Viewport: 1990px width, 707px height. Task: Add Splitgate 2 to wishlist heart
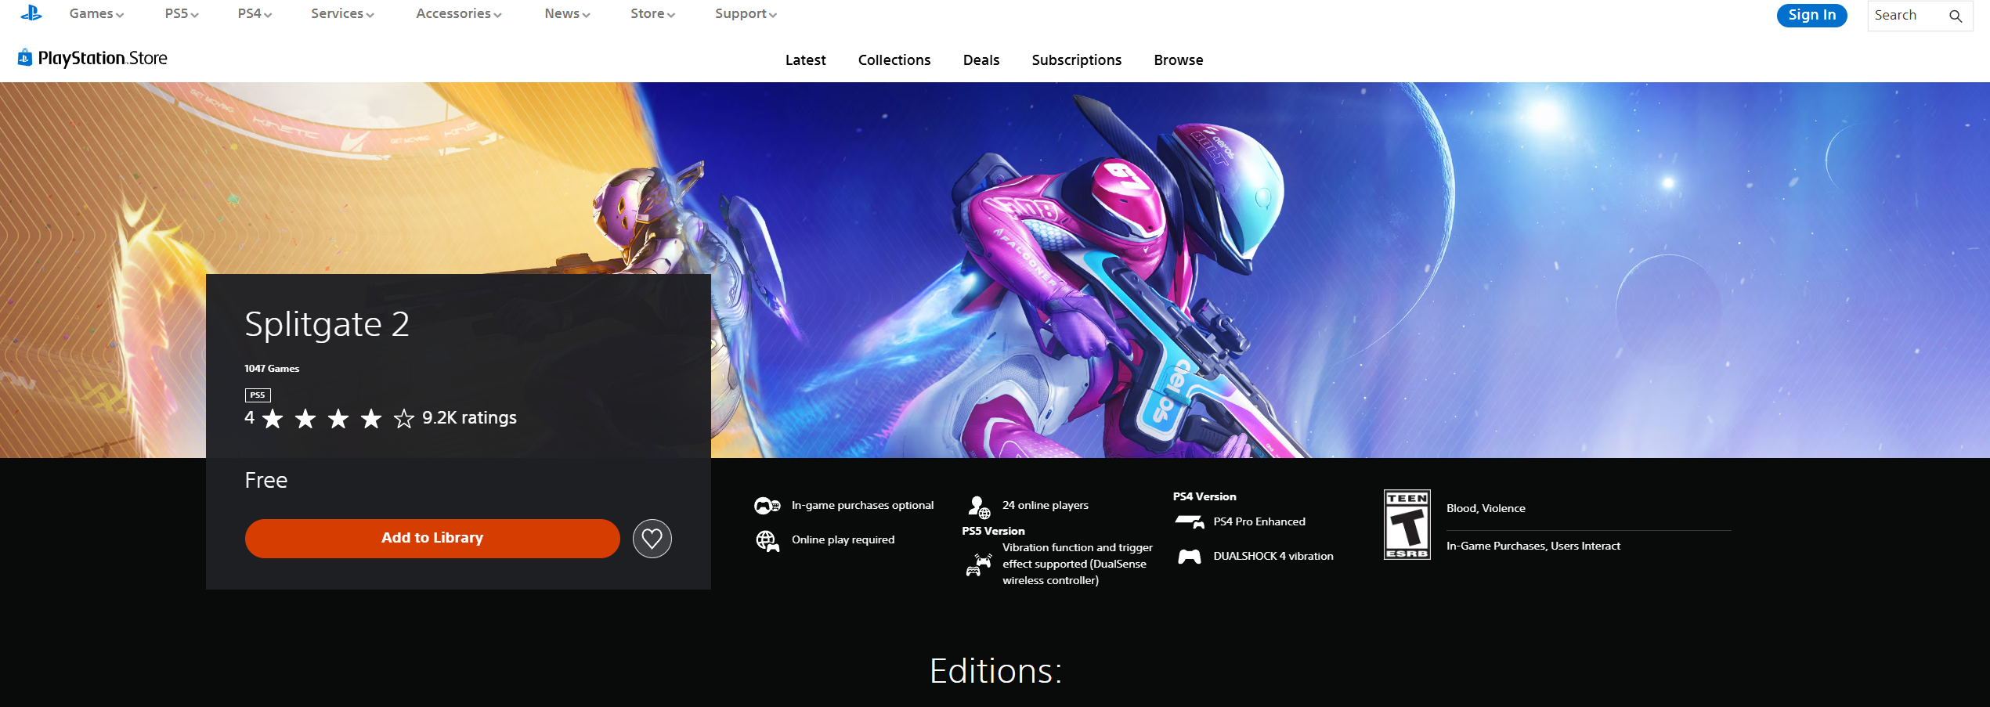pyautogui.click(x=652, y=539)
